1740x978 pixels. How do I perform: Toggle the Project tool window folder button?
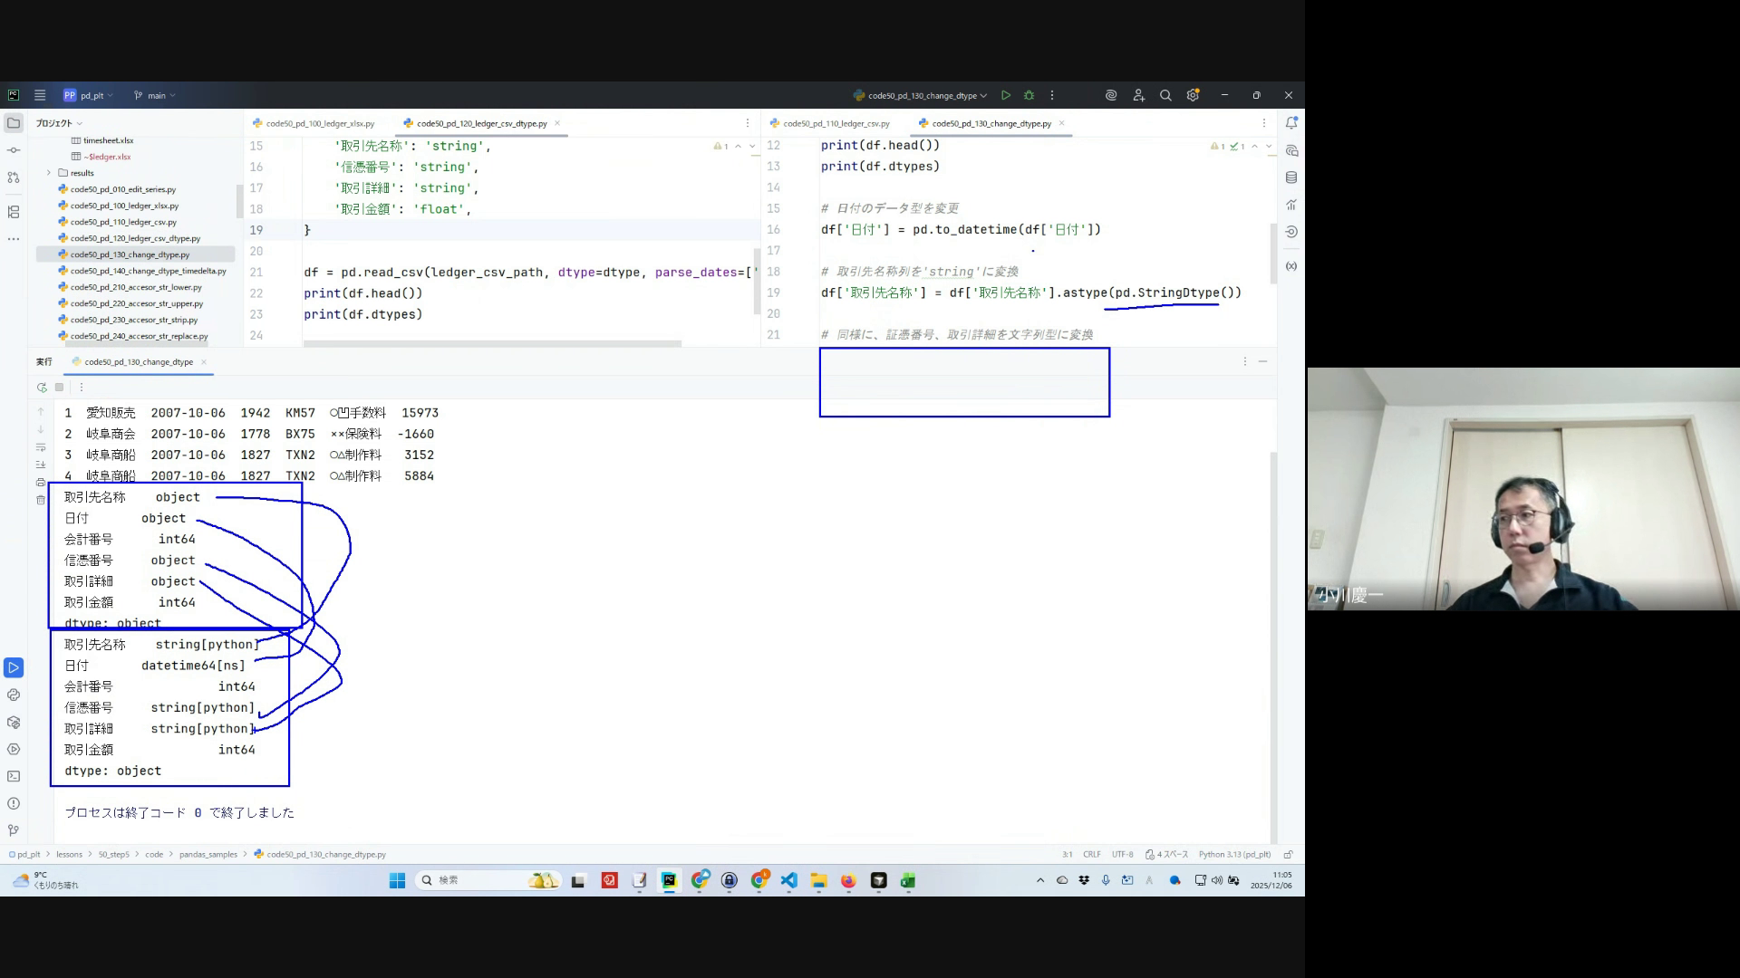(14, 122)
